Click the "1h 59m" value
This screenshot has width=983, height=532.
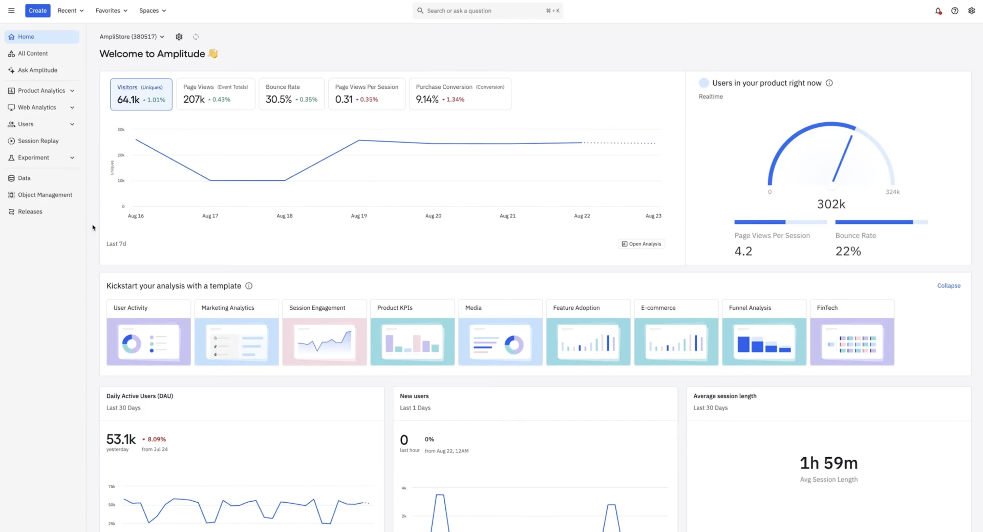tap(828, 463)
